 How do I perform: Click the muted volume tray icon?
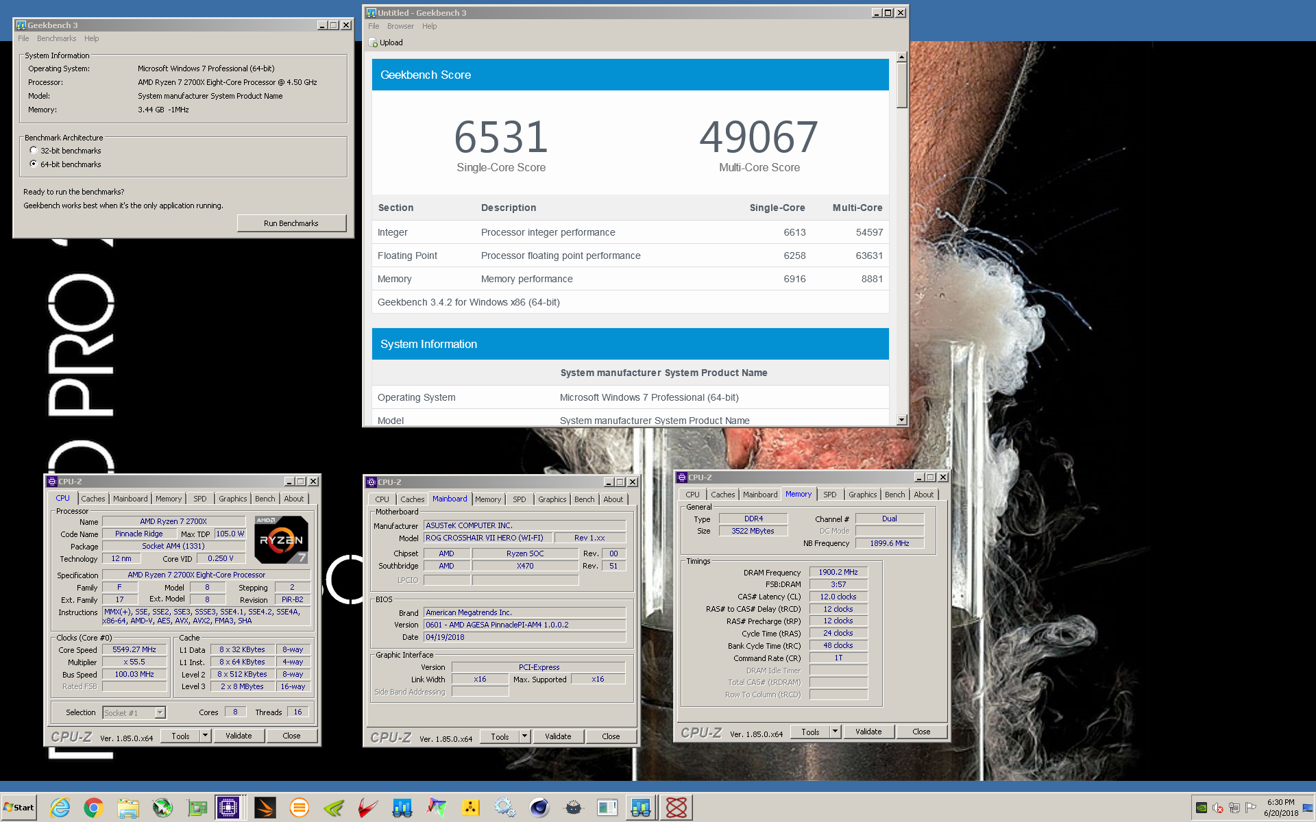(x=1218, y=808)
